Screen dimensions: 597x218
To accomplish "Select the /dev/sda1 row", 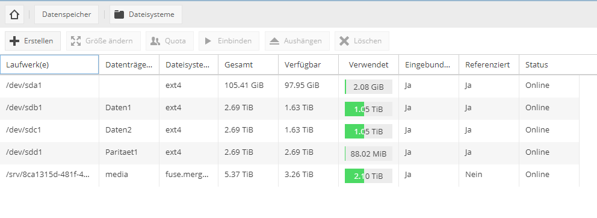I will 289,86.
